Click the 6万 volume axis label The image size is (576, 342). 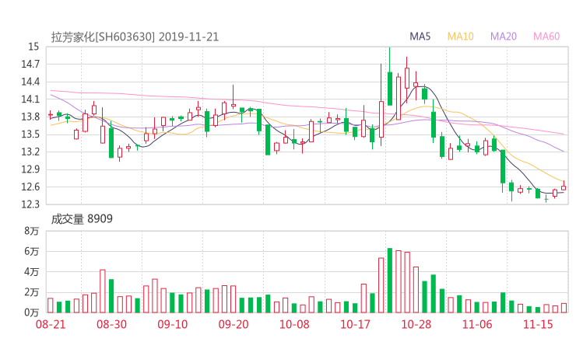click(32, 251)
